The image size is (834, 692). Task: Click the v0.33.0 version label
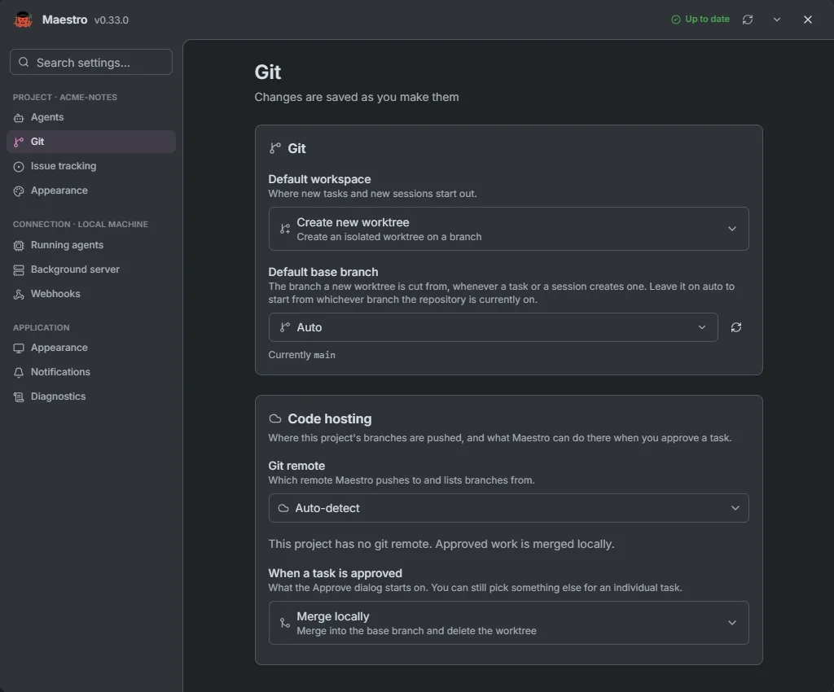111,20
